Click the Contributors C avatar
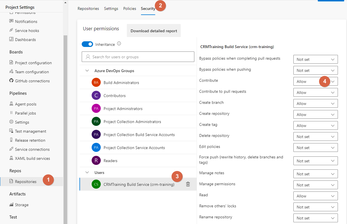The height and width of the screenshot is (224, 347). 96,96
